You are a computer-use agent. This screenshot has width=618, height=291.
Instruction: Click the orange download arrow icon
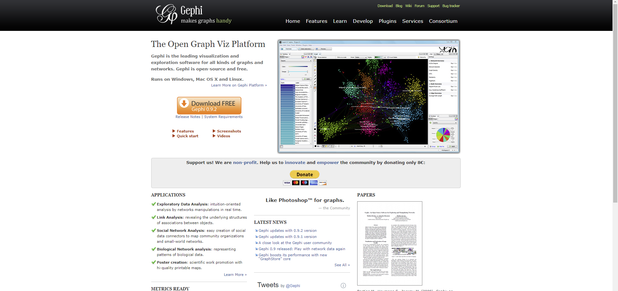[x=184, y=103]
